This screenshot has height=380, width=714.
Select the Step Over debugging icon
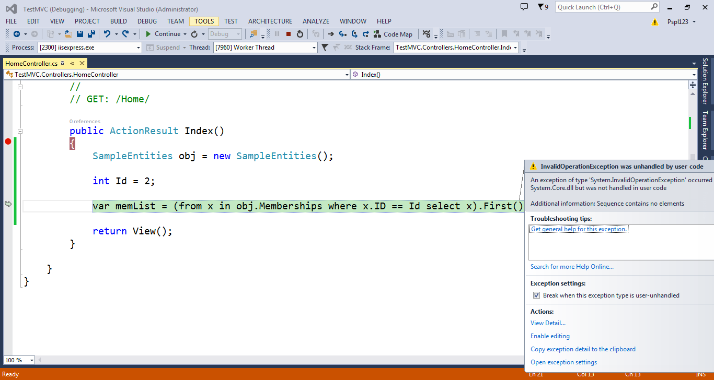click(355, 34)
